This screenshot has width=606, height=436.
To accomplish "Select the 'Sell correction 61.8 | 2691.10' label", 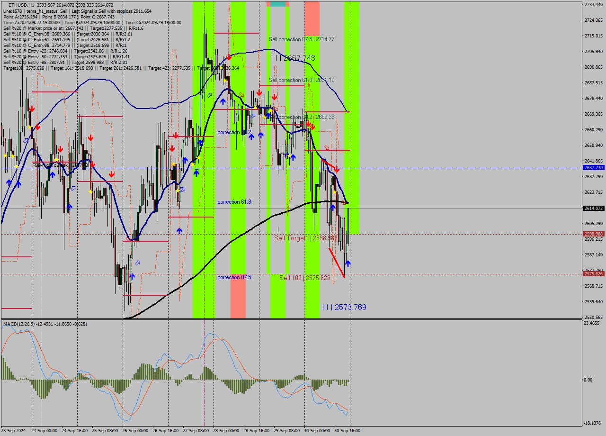I will (302, 80).
